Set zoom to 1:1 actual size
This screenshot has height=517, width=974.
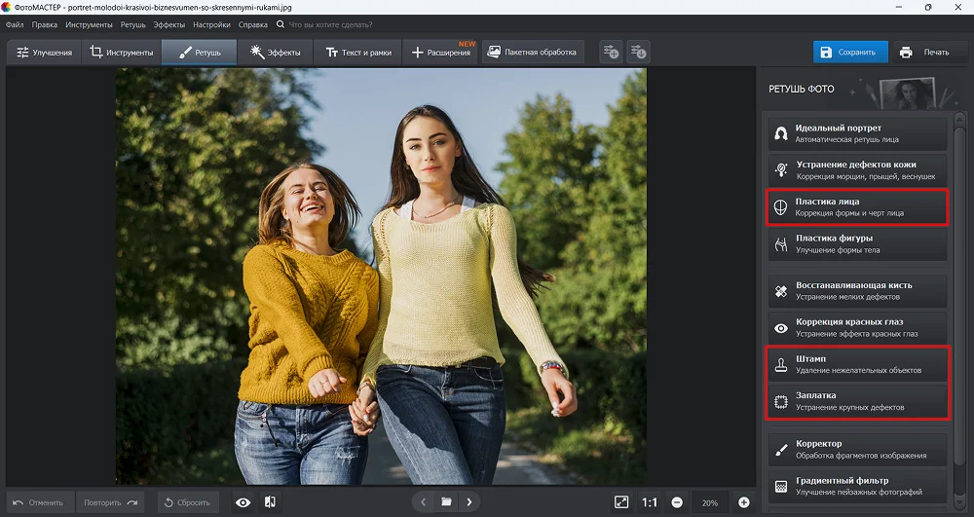(x=650, y=502)
